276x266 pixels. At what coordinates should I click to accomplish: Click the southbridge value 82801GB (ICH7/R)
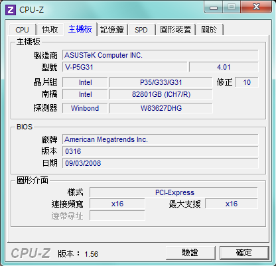coord(161,94)
